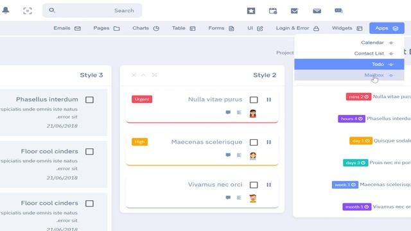The width and height of the screenshot is (411, 231).
Task: Open the plain mail envelope icon
Action: tap(317, 11)
